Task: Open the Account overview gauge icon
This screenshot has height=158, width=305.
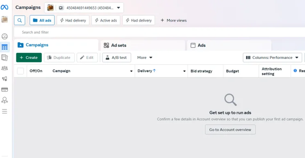Action: point(5,36)
